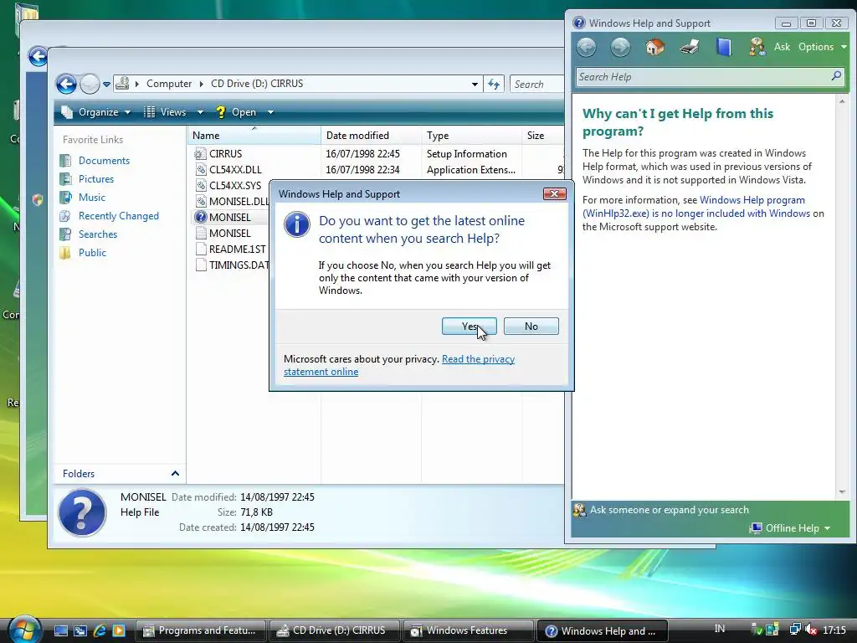Select the MONISEL.DLL file
The height and width of the screenshot is (643, 857).
point(233,202)
